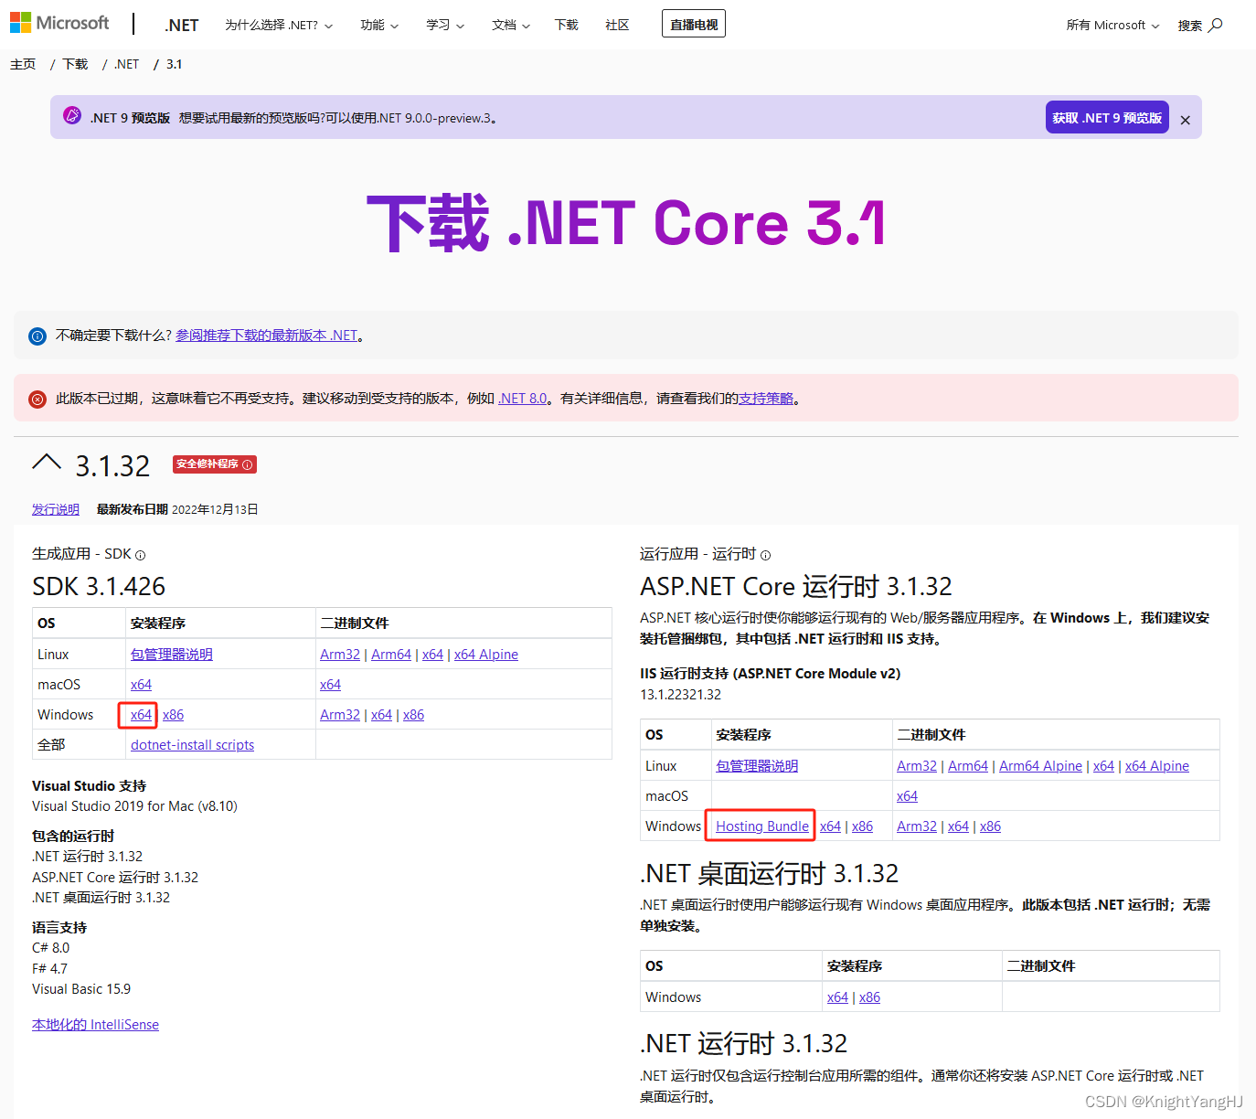Image resolution: width=1256 pixels, height=1119 pixels.
Task: Collapse the 3.1.32 release section
Action: [47, 463]
